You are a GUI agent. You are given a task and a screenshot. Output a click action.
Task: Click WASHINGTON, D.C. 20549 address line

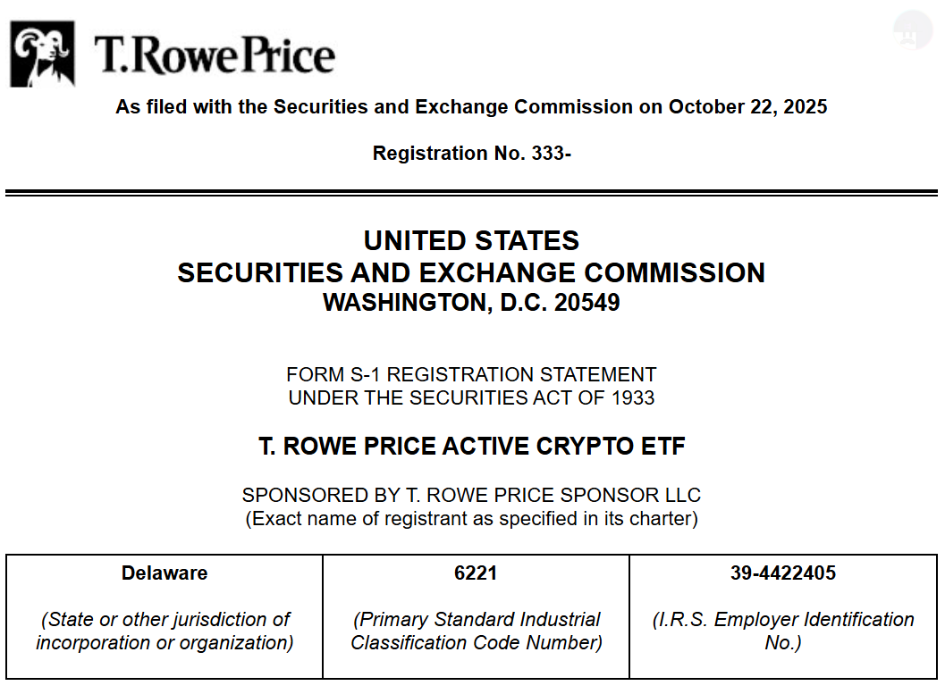[471, 302]
